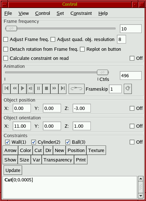
Task: Click the Update button
Action: coord(13,170)
